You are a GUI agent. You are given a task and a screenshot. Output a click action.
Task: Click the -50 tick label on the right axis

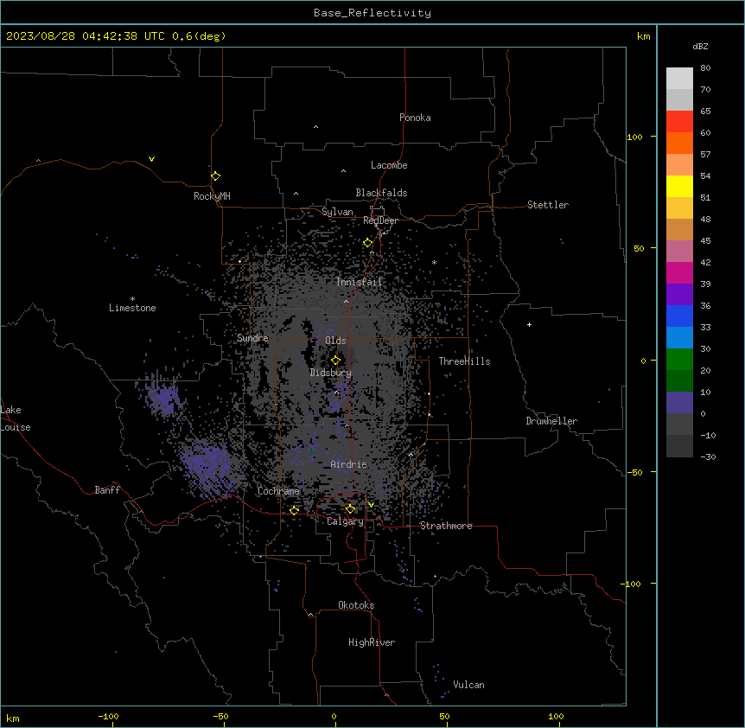[634, 472]
